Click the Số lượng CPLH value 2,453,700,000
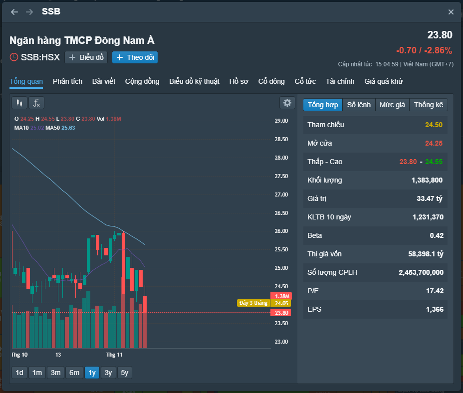 click(x=421, y=272)
